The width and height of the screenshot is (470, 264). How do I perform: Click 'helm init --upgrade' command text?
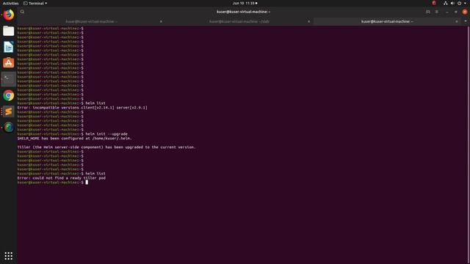pyautogui.click(x=106, y=133)
